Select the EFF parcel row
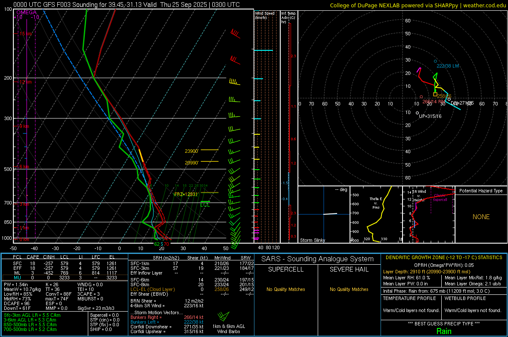This screenshot has width=508, height=337. 65,268
